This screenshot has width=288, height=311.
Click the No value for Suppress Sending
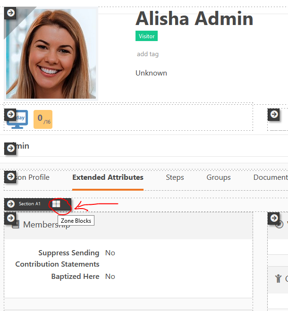click(x=110, y=252)
